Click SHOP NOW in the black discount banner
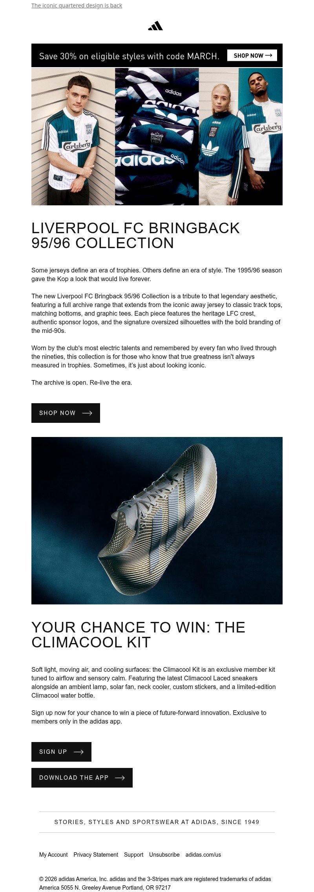Image resolution: width=314 pixels, height=892 pixels. click(x=252, y=55)
